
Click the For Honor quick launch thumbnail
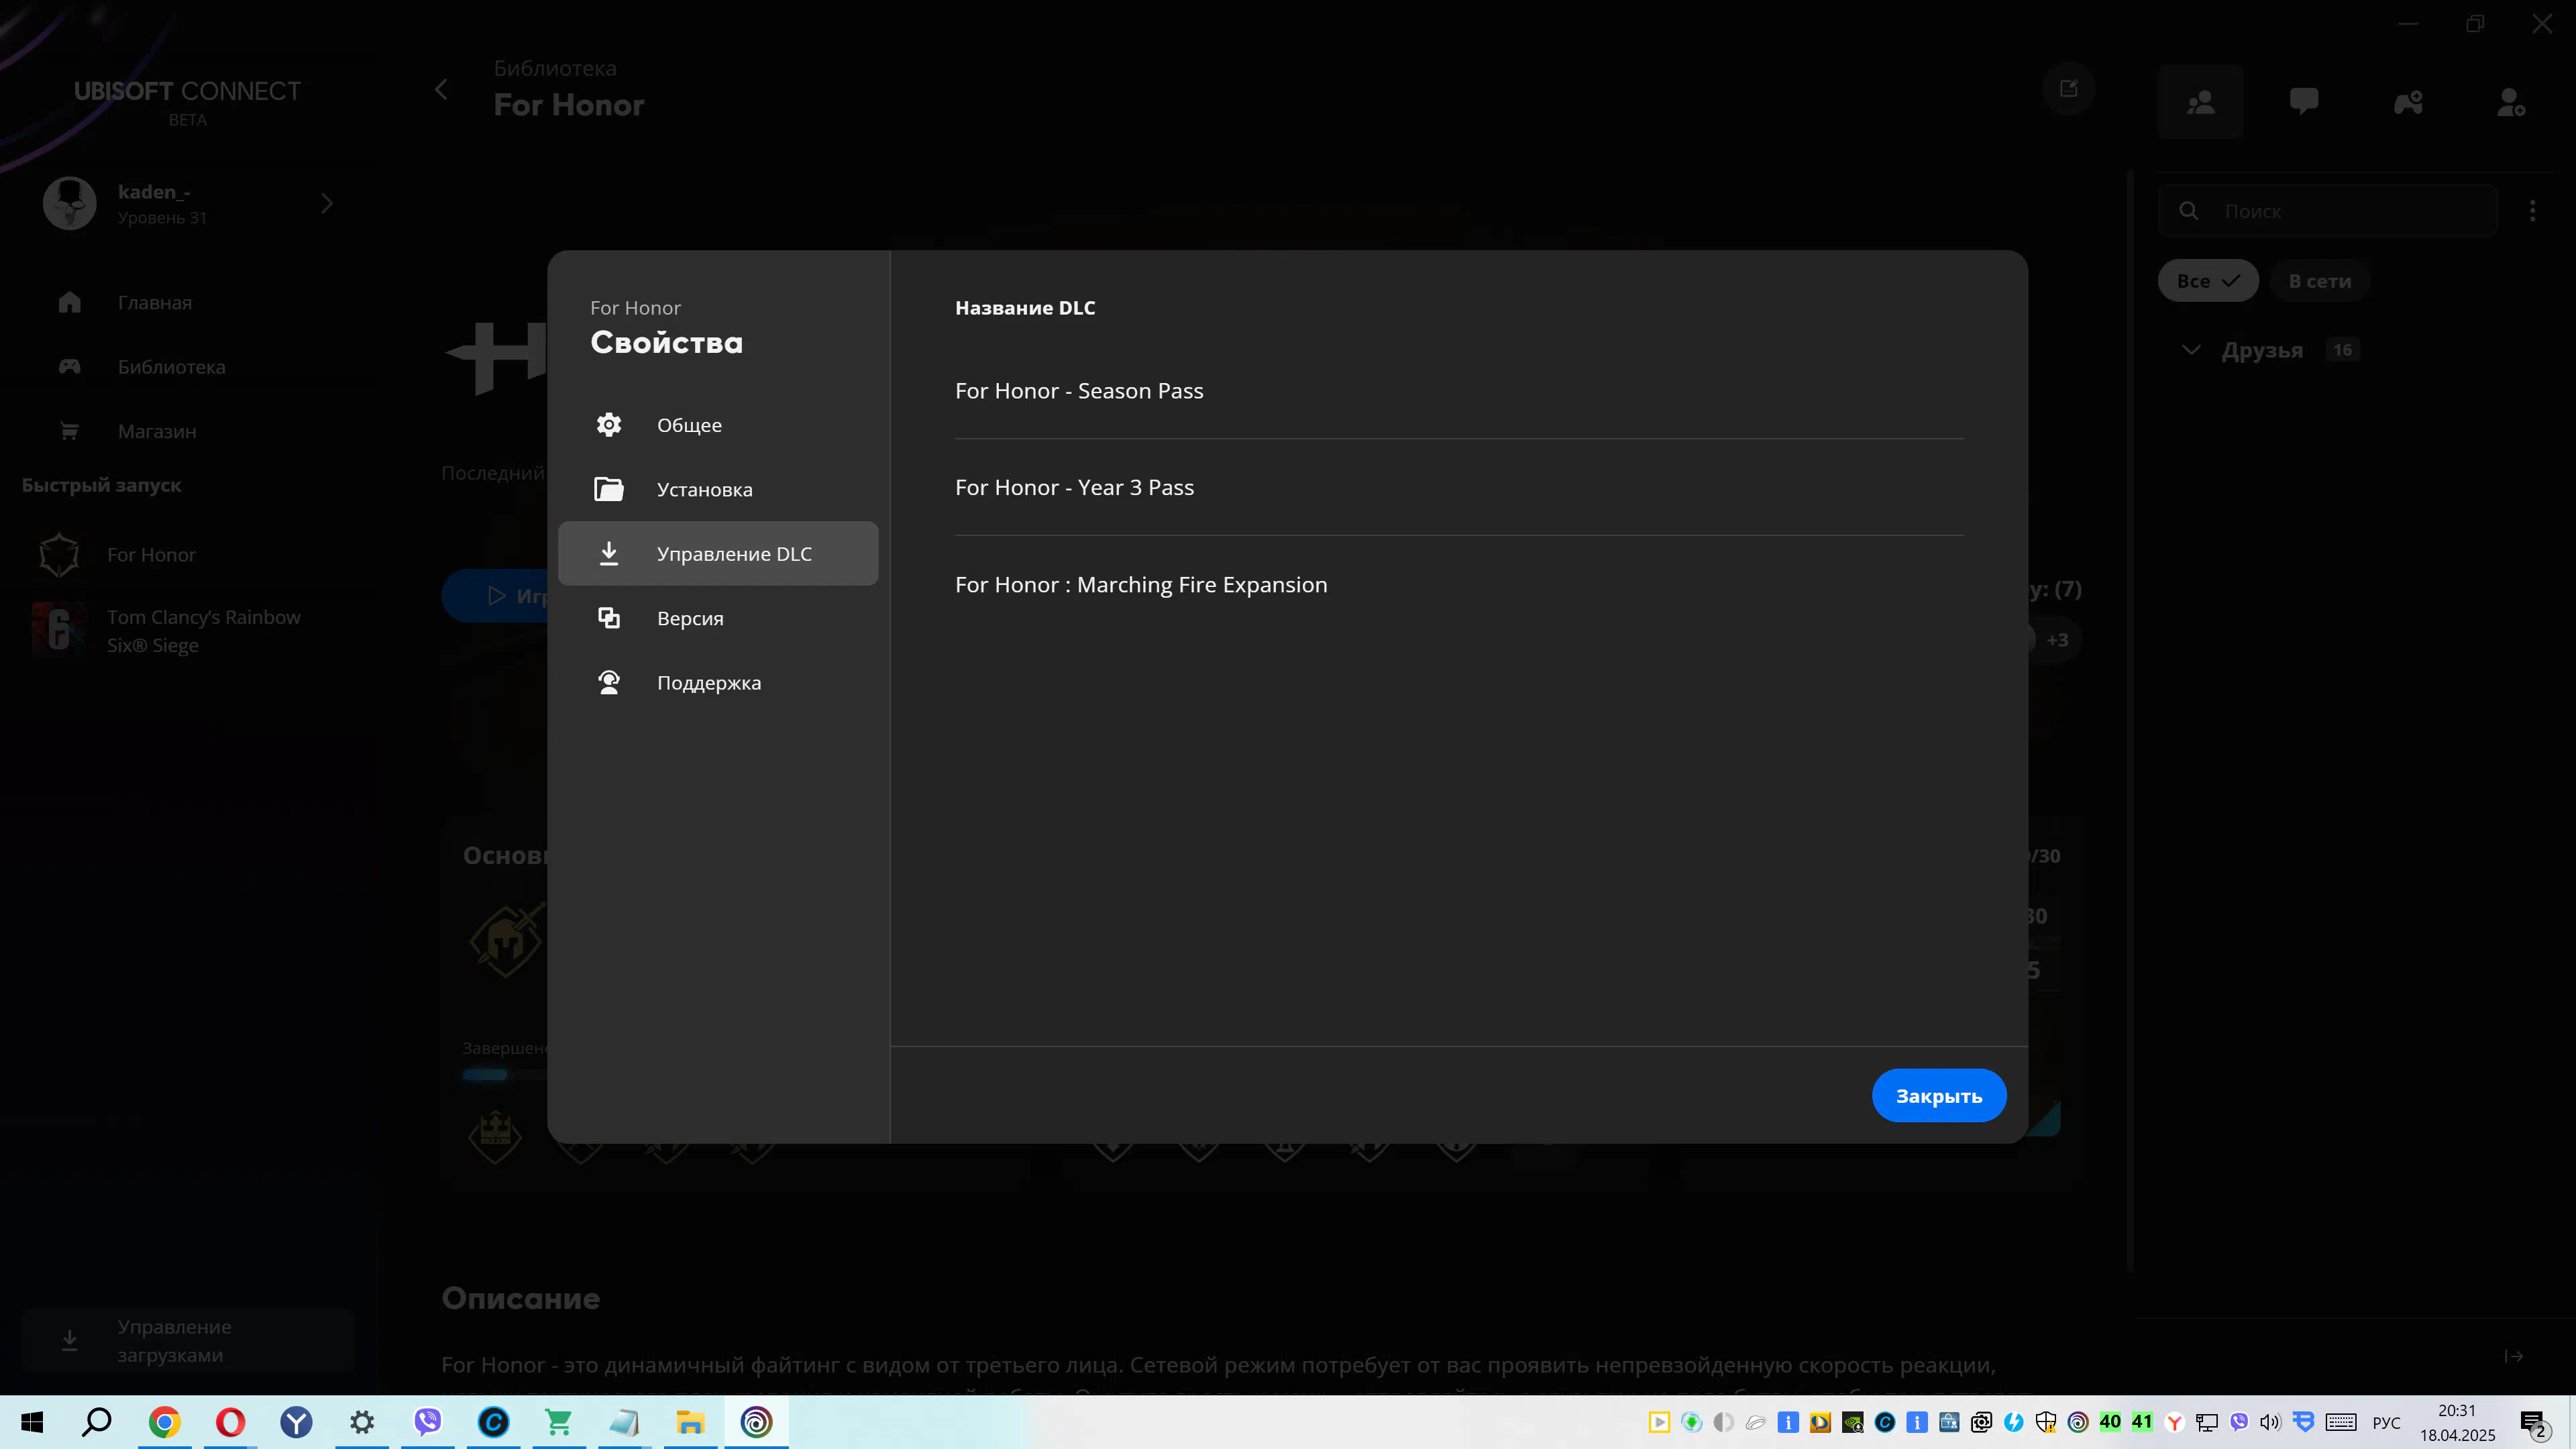pos(59,554)
